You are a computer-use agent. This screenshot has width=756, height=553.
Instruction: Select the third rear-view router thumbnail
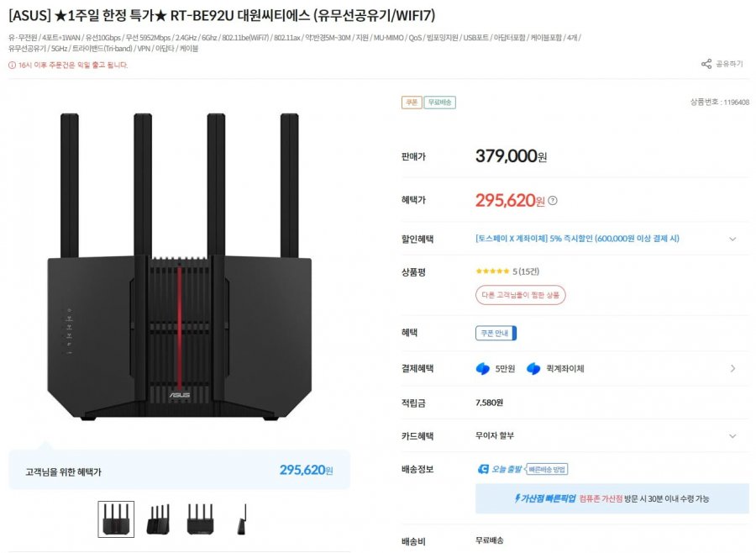(x=201, y=519)
